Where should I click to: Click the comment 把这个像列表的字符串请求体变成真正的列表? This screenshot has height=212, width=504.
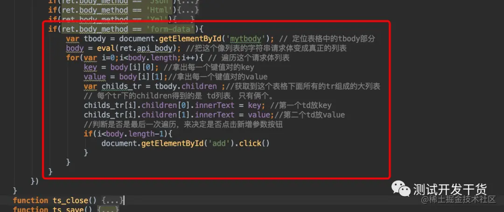[266, 48]
